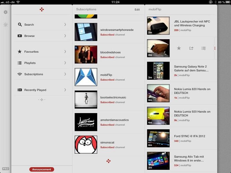Tap the simonscat cat thumbnail
This screenshot has height=173, width=231.
pyautogui.click(x=86, y=144)
